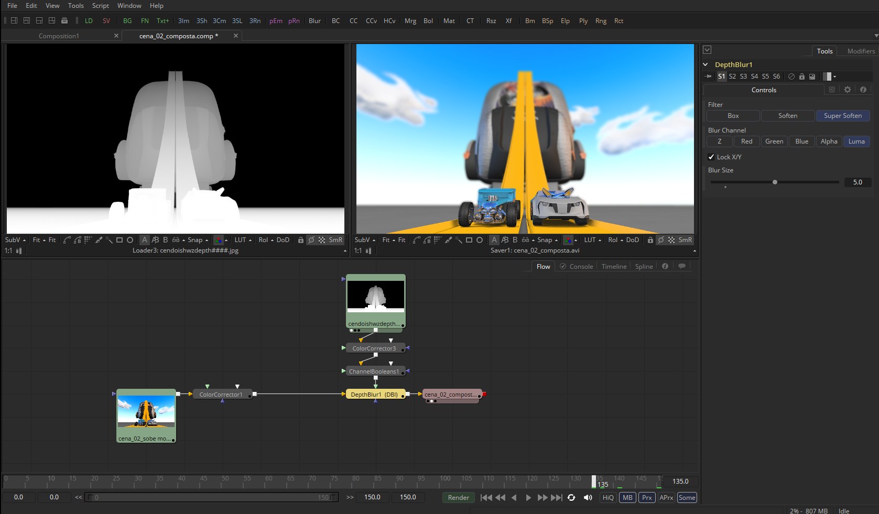
Task: Click the color channels icon in left viewer
Action: point(219,240)
